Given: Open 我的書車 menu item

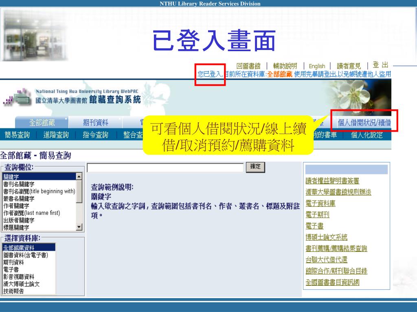Looking at the screenshot, I should [325, 135].
